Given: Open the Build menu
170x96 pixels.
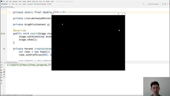Looking at the screenshot, I should coord(34,1).
